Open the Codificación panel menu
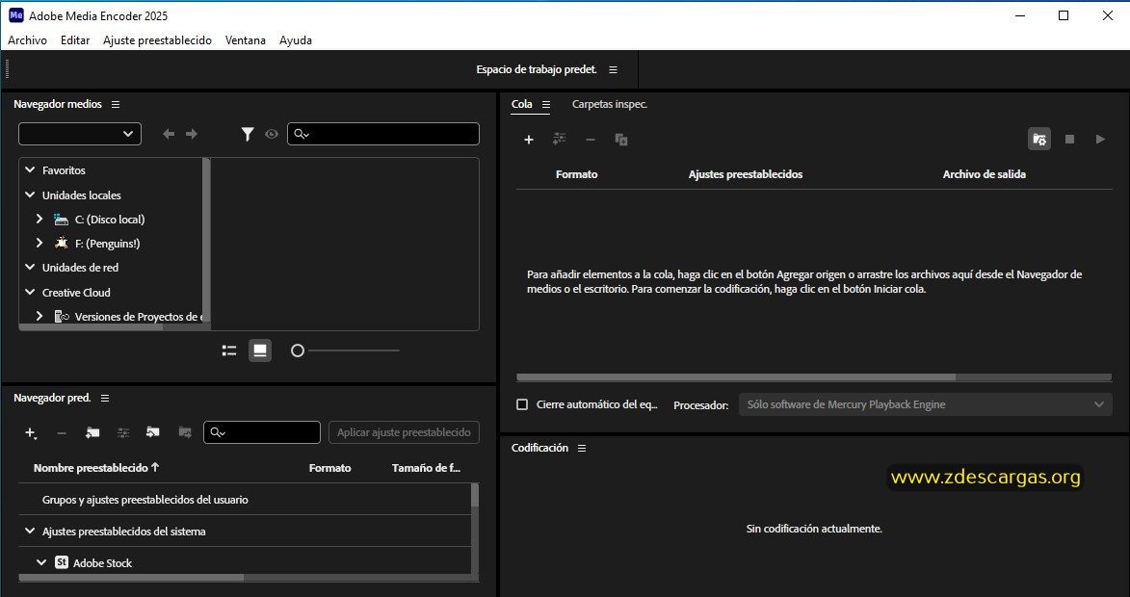 point(582,448)
